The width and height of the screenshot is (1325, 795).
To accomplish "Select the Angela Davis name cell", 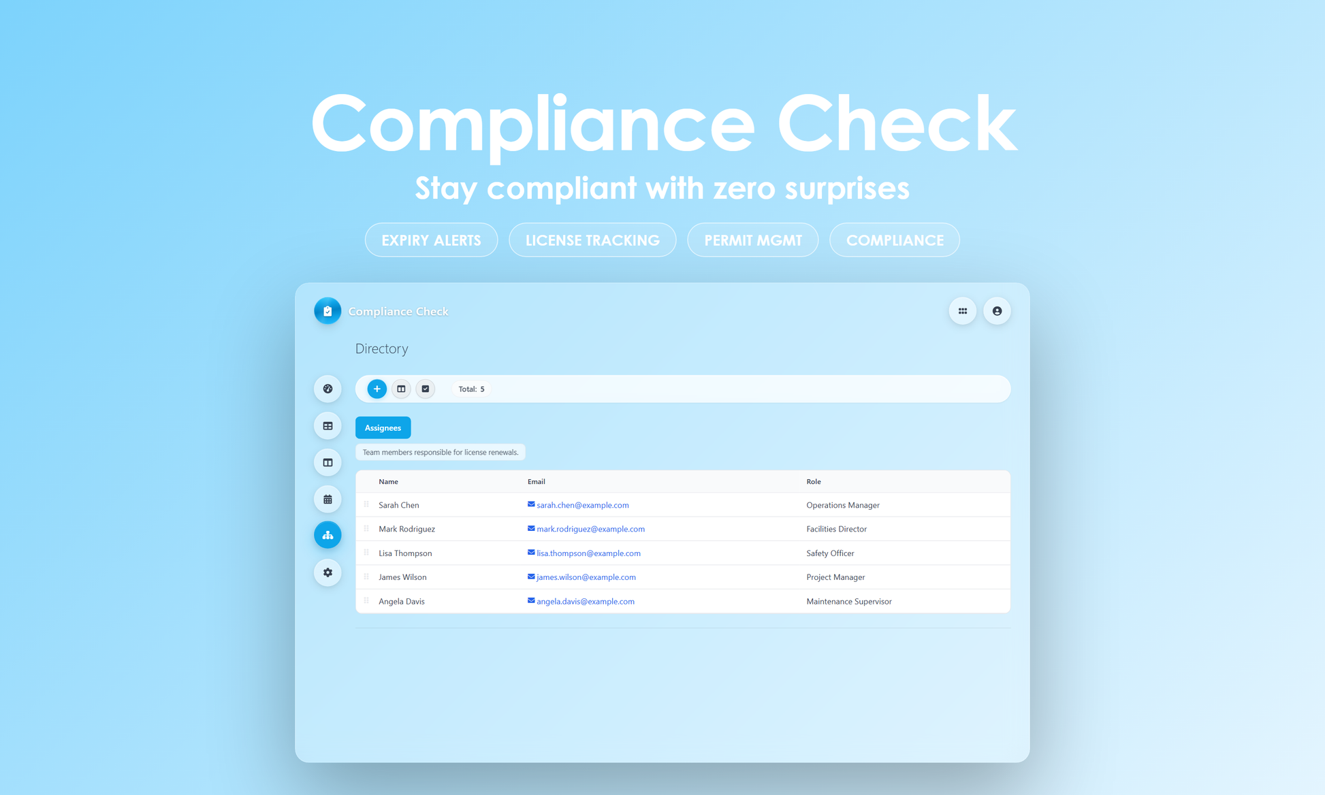I will pyautogui.click(x=401, y=602).
